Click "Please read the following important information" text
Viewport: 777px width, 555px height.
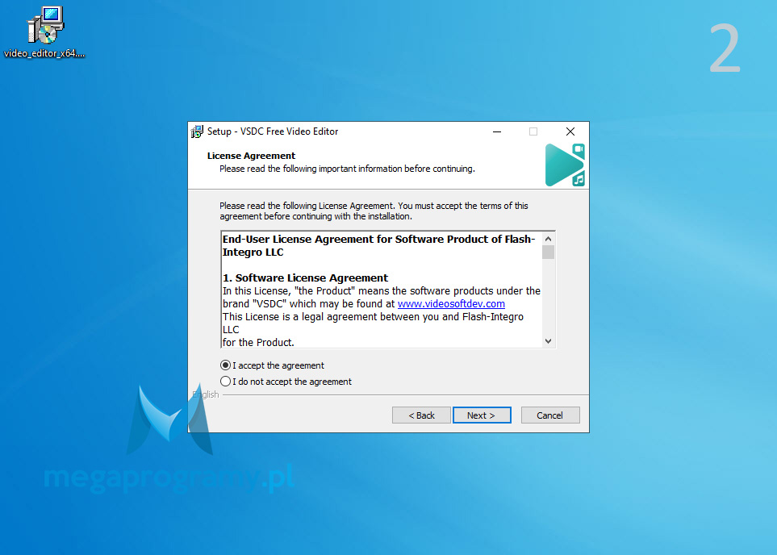pyautogui.click(x=347, y=169)
